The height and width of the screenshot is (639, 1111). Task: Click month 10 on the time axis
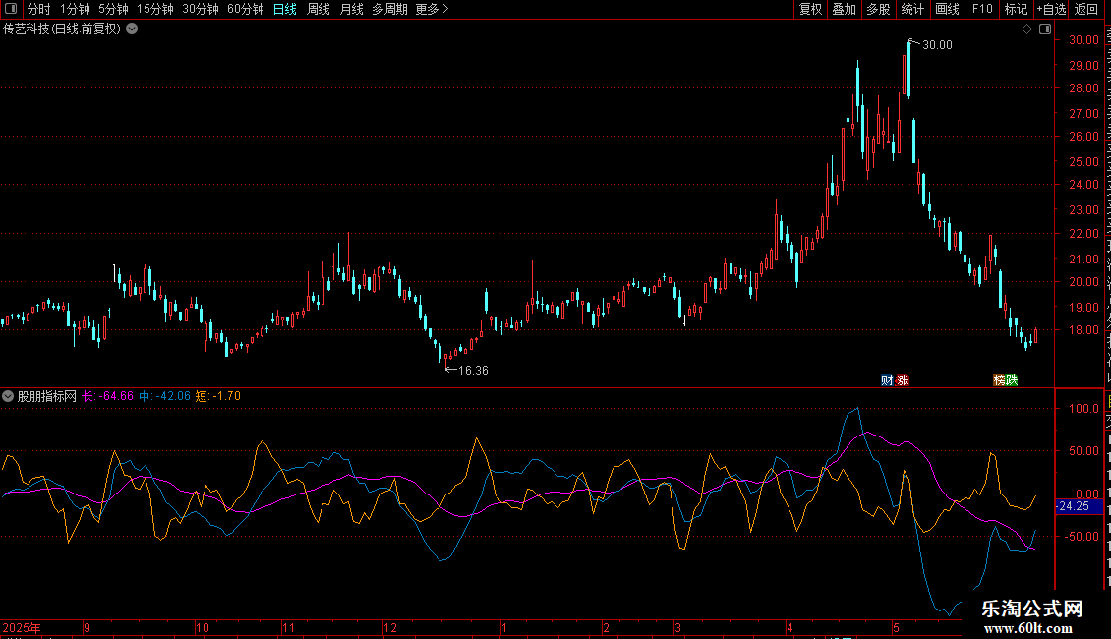(203, 628)
